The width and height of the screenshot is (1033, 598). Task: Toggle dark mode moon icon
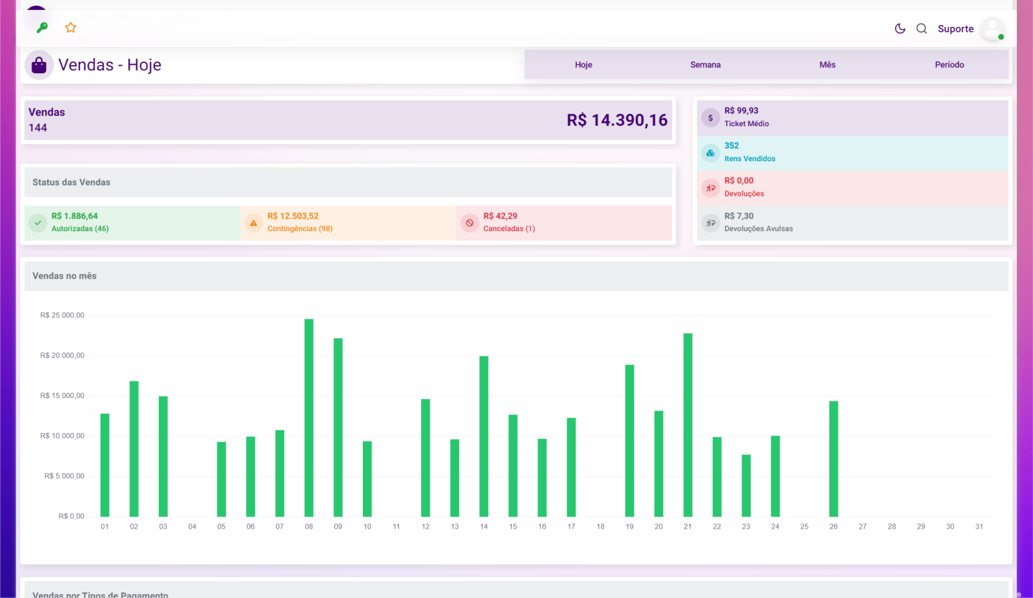pyautogui.click(x=900, y=29)
